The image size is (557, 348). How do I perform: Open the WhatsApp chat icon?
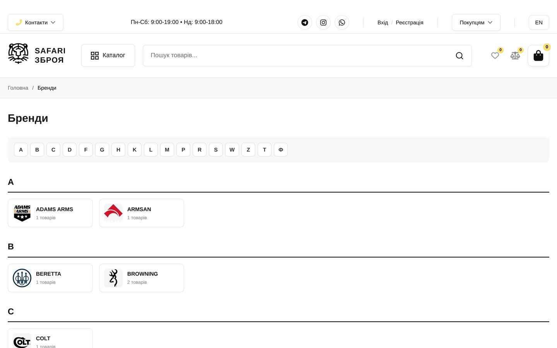[x=342, y=22]
